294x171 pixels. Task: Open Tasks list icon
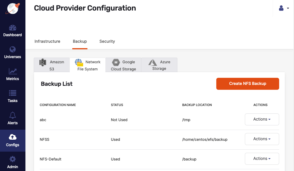coord(13,93)
